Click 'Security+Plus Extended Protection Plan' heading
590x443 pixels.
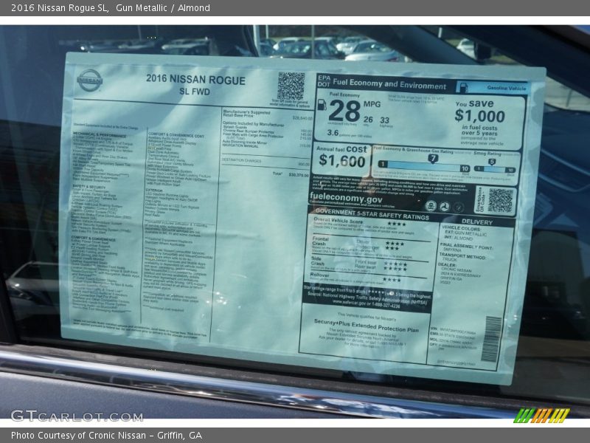(x=366, y=326)
